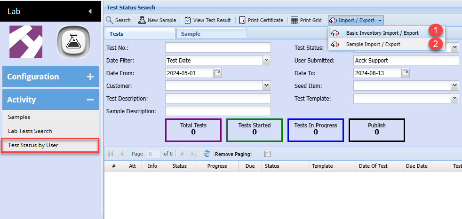The image size is (462, 219).
Task: Enable the Remove Paging checkbox
Action: 267,154
